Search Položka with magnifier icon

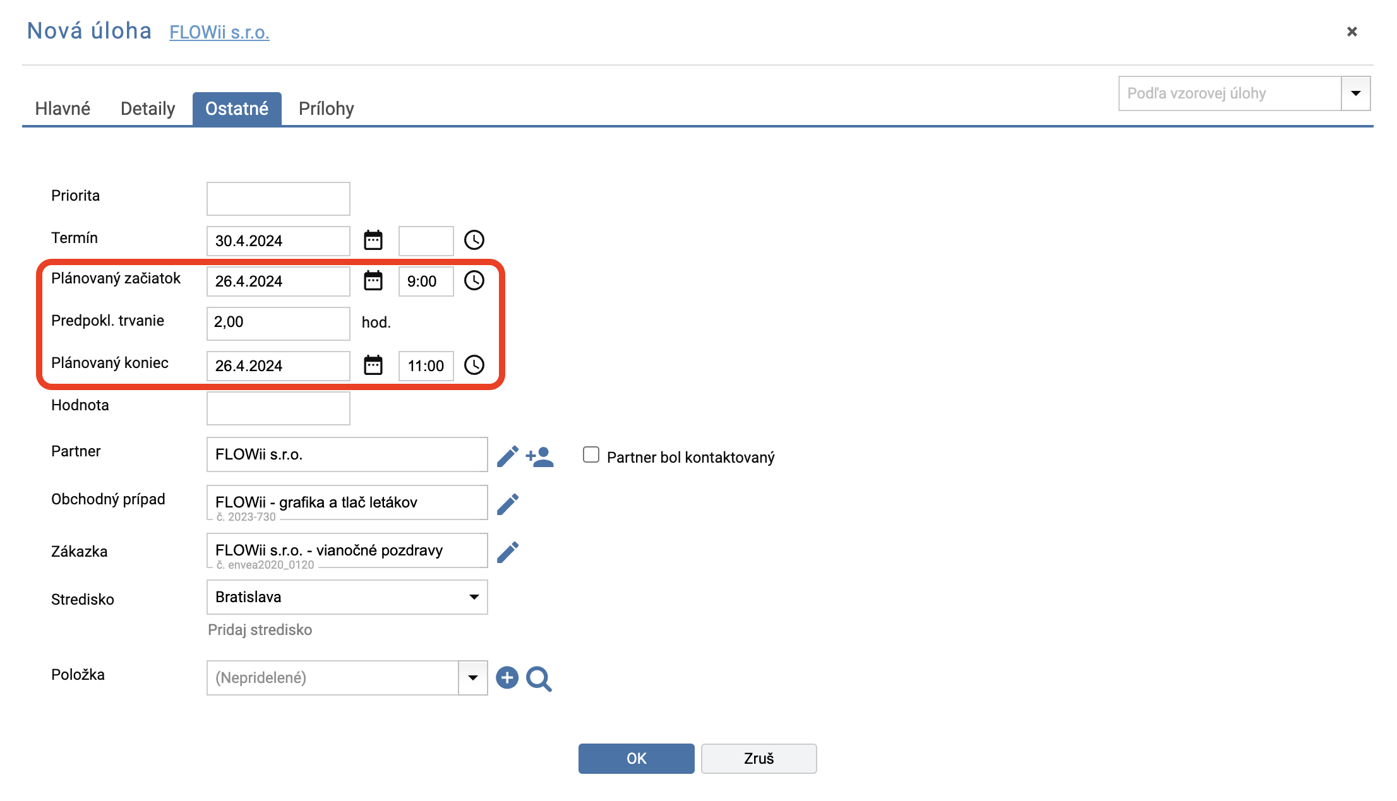(x=539, y=679)
